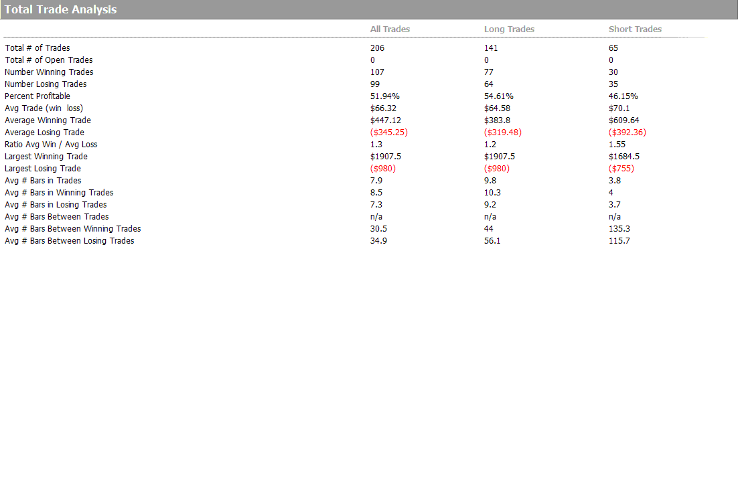Select the 46.15% short percent profitable value

(623, 96)
